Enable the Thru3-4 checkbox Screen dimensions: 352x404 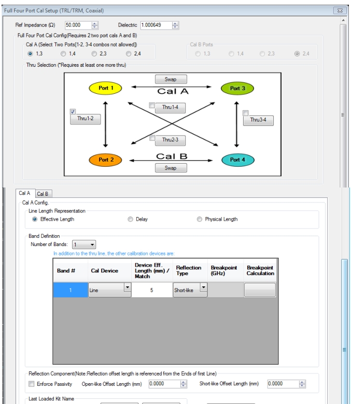pos(246,113)
